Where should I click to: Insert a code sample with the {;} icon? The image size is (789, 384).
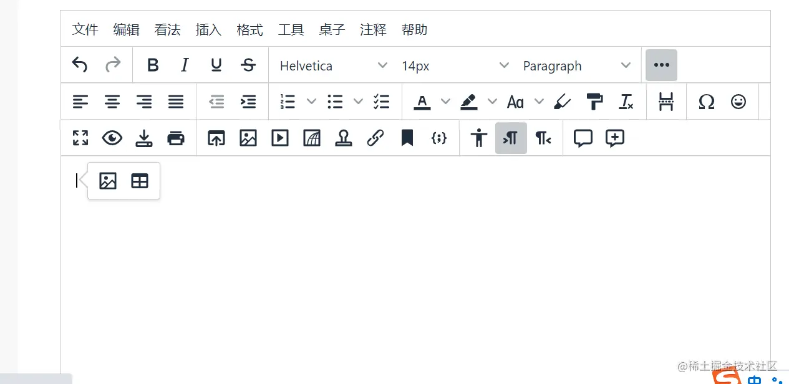[x=438, y=138]
